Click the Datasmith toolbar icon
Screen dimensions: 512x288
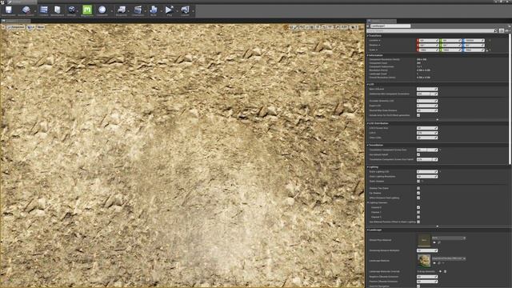pos(102,10)
